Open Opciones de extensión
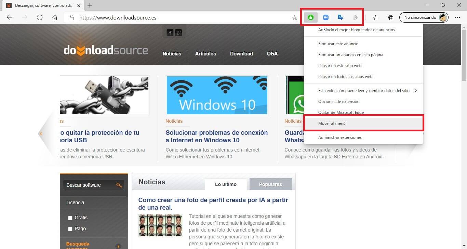 (363, 102)
